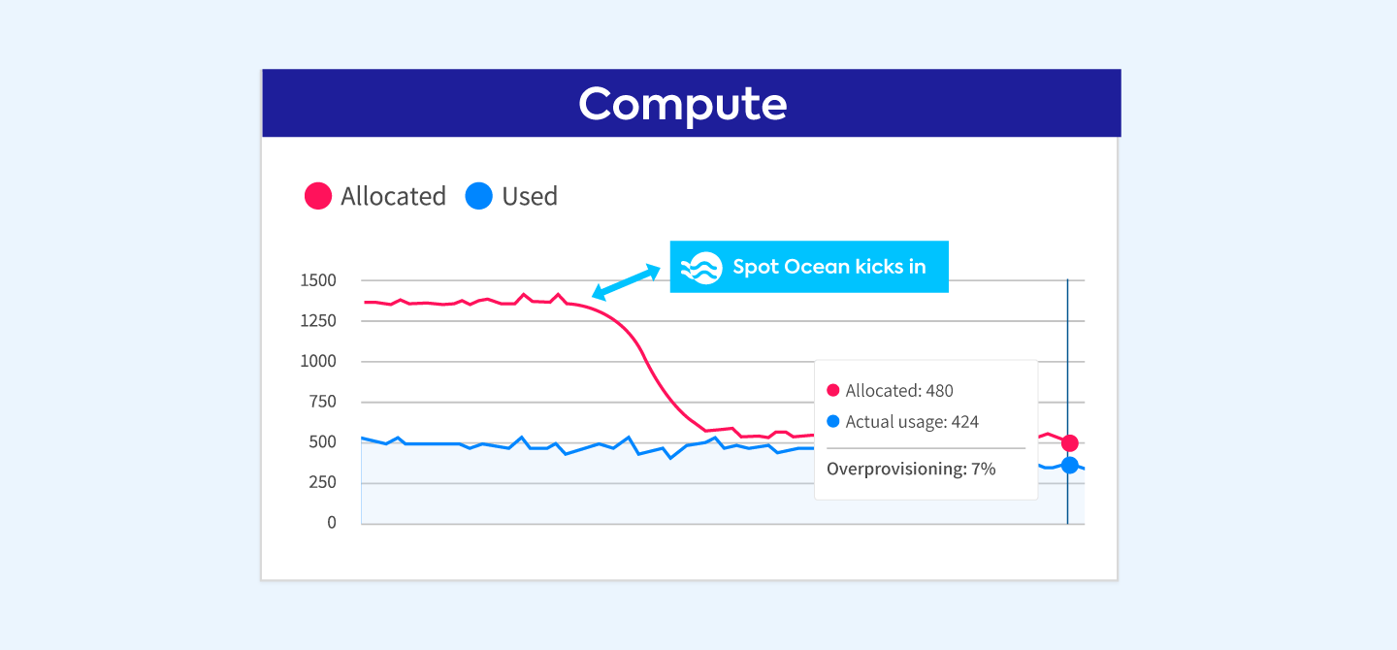Click the Overprovisioning: 7% text in tooltip
1397x650 pixels.
coord(911,470)
